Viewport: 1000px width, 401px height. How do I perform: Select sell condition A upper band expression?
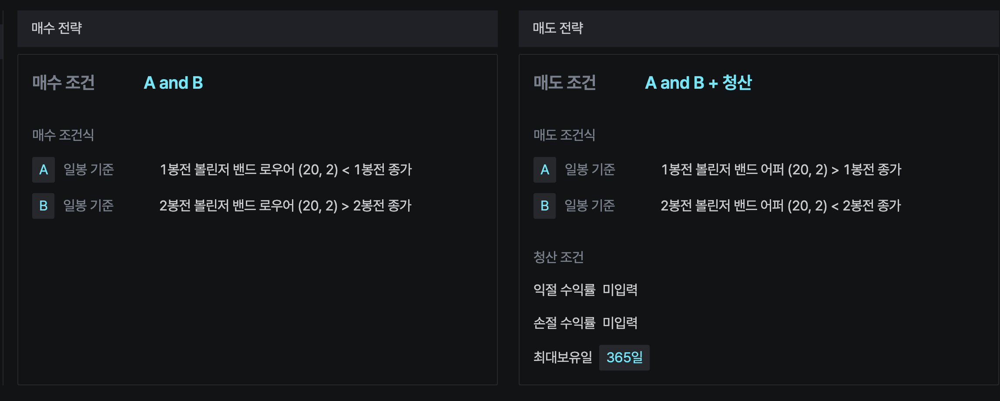(781, 170)
